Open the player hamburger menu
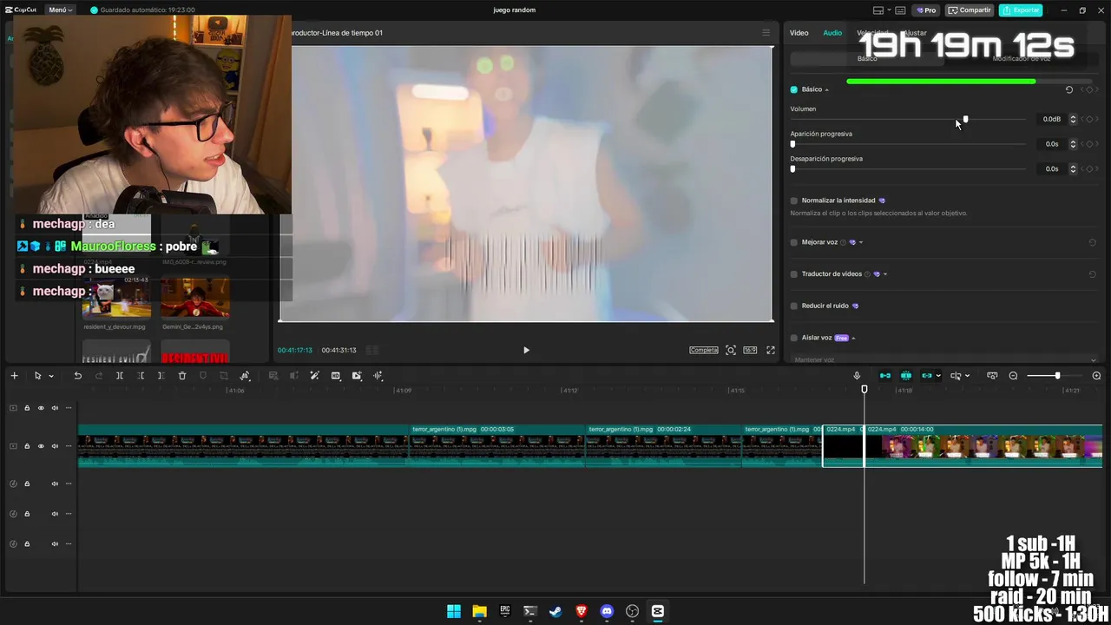 (x=766, y=33)
